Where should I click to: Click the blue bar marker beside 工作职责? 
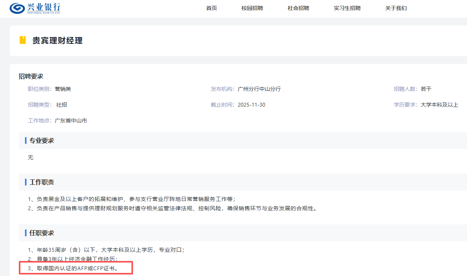point(26,182)
